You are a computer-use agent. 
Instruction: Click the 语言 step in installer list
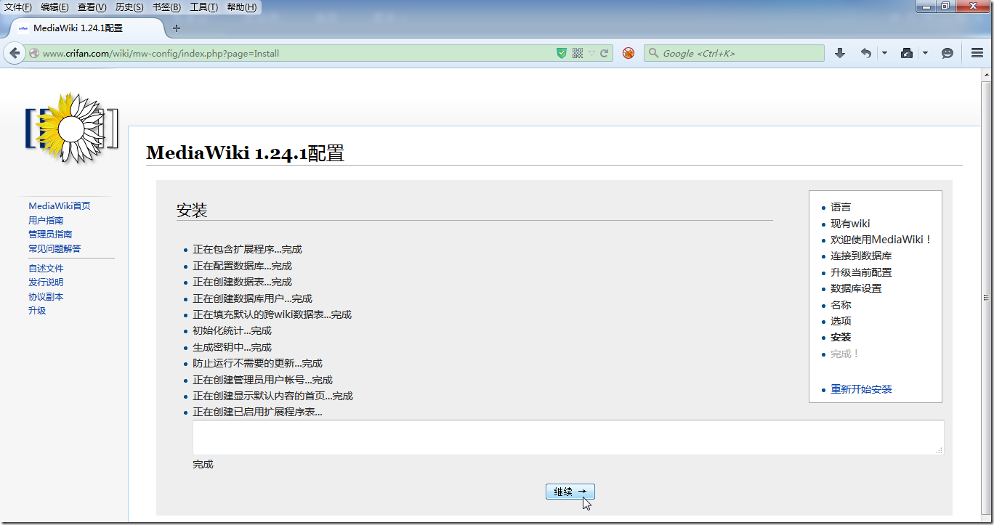click(x=841, y=207)
